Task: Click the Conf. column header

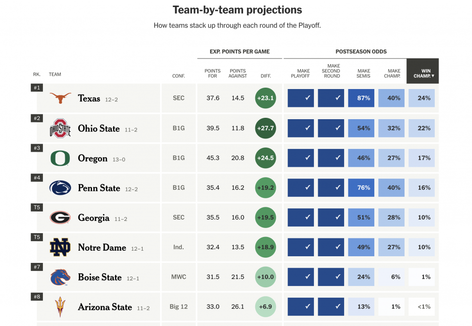Action: pos(178,75)
